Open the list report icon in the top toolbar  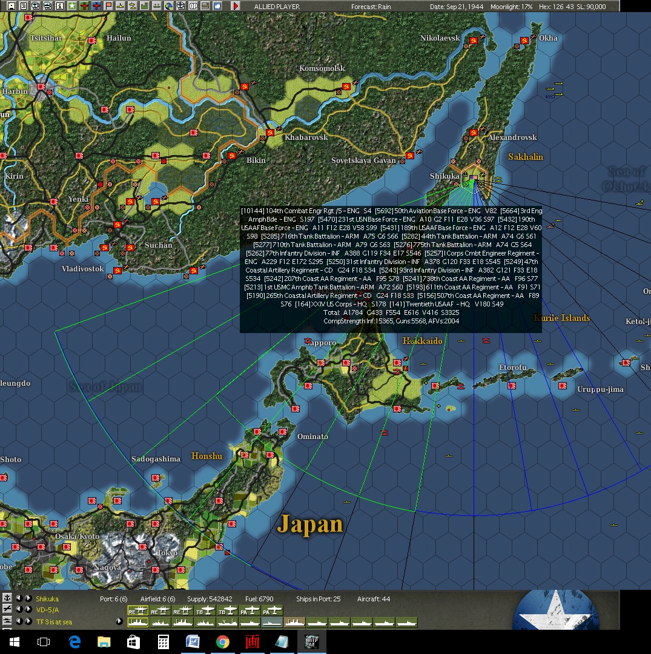pyautogui.click(x=24, y=6)
